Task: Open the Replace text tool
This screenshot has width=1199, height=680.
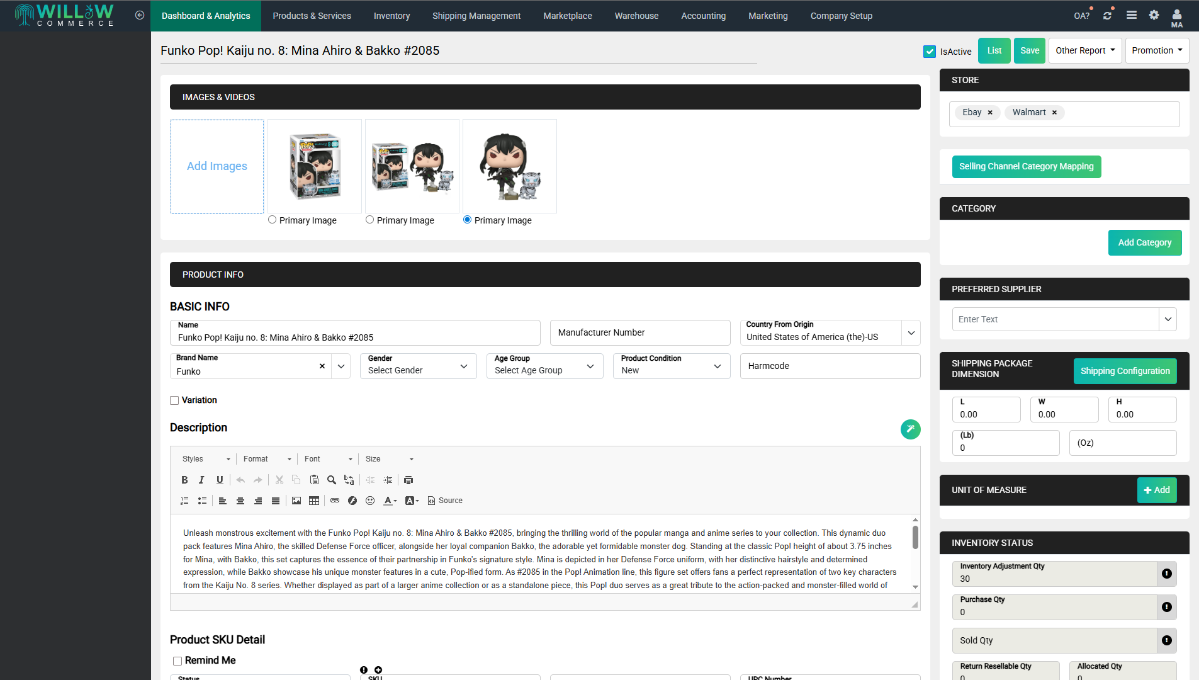Action: click(349, 480)
